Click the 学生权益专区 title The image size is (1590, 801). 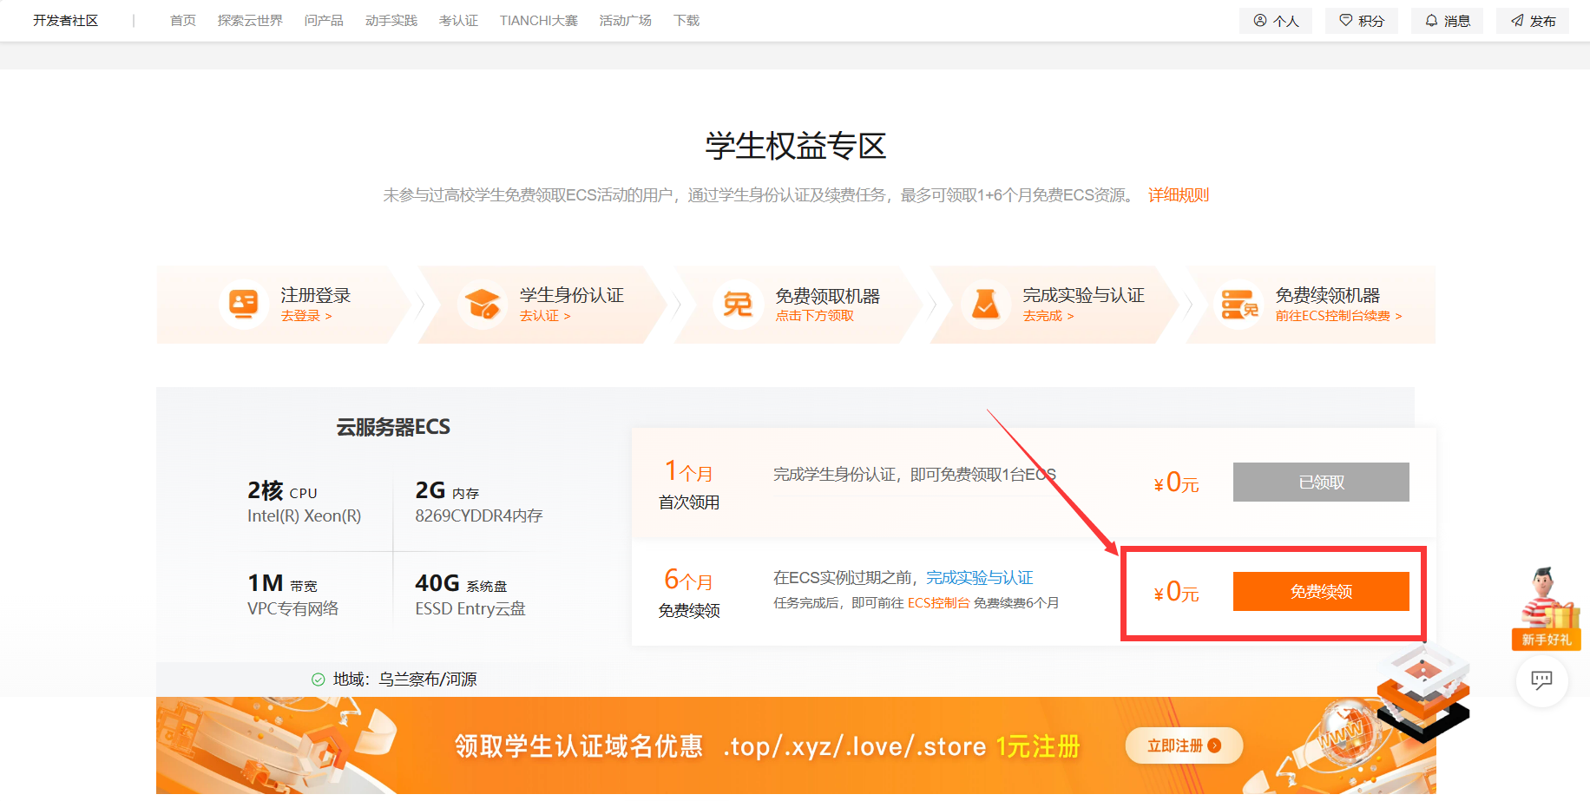796,146
